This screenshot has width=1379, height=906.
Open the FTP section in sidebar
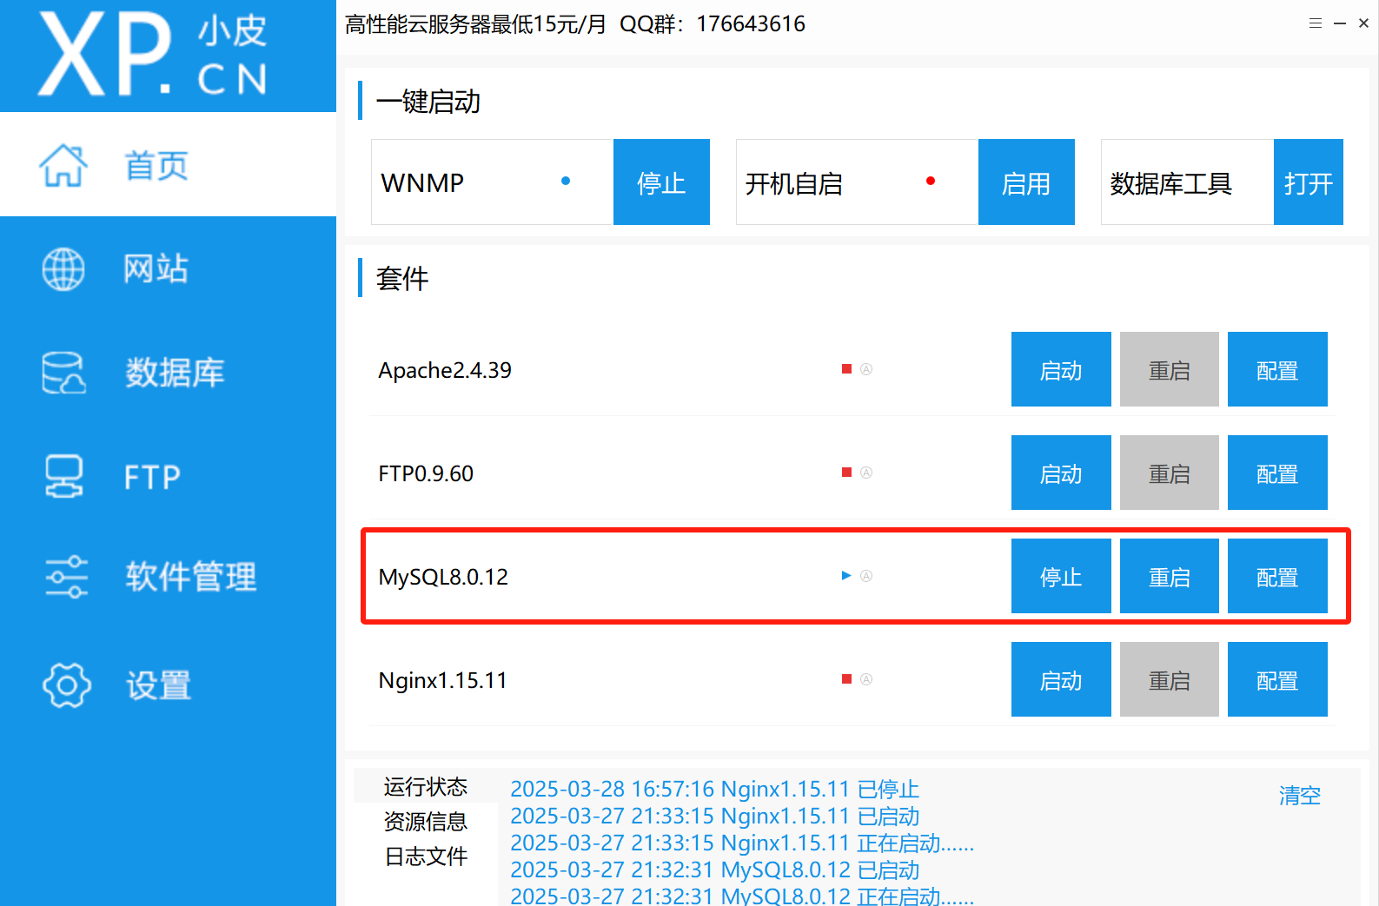tap(168, 477)
